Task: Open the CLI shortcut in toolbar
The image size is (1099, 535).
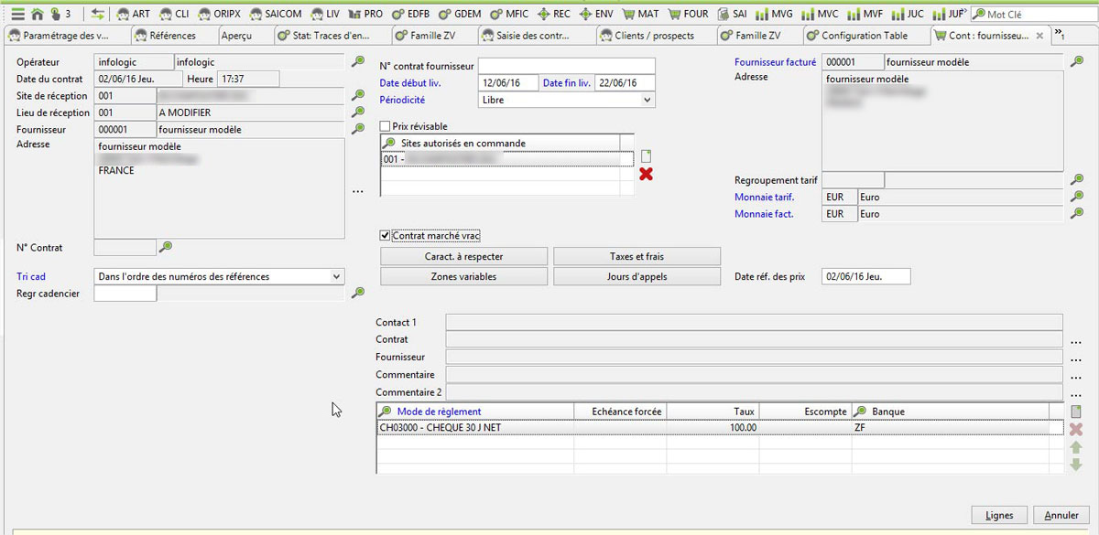Action: (173, 14)
